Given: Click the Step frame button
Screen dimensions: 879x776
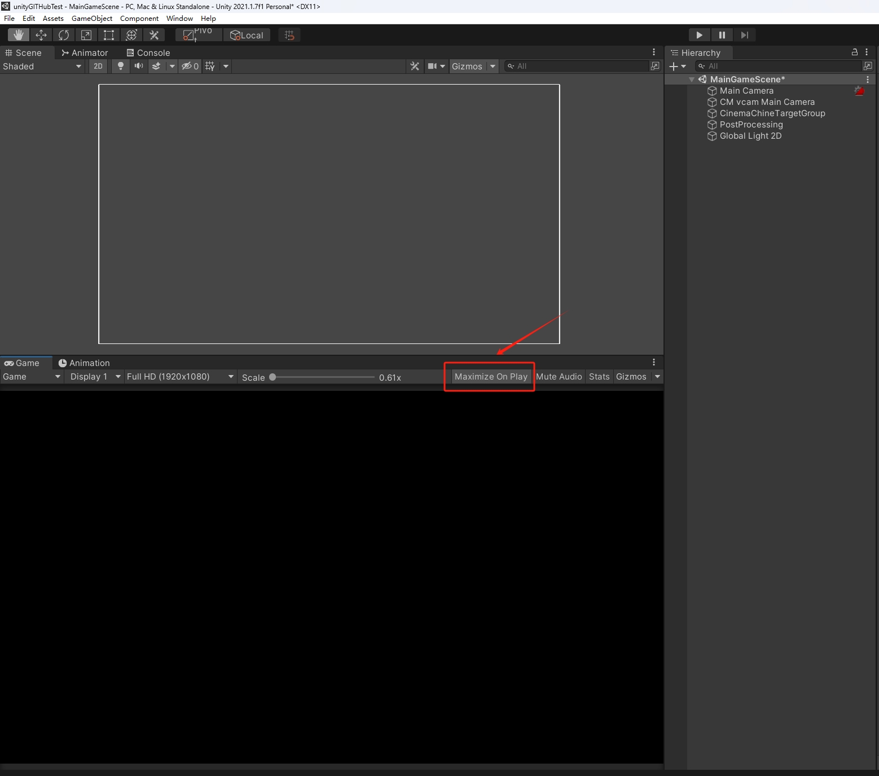Looking at the screenshot, I should 745,35.
